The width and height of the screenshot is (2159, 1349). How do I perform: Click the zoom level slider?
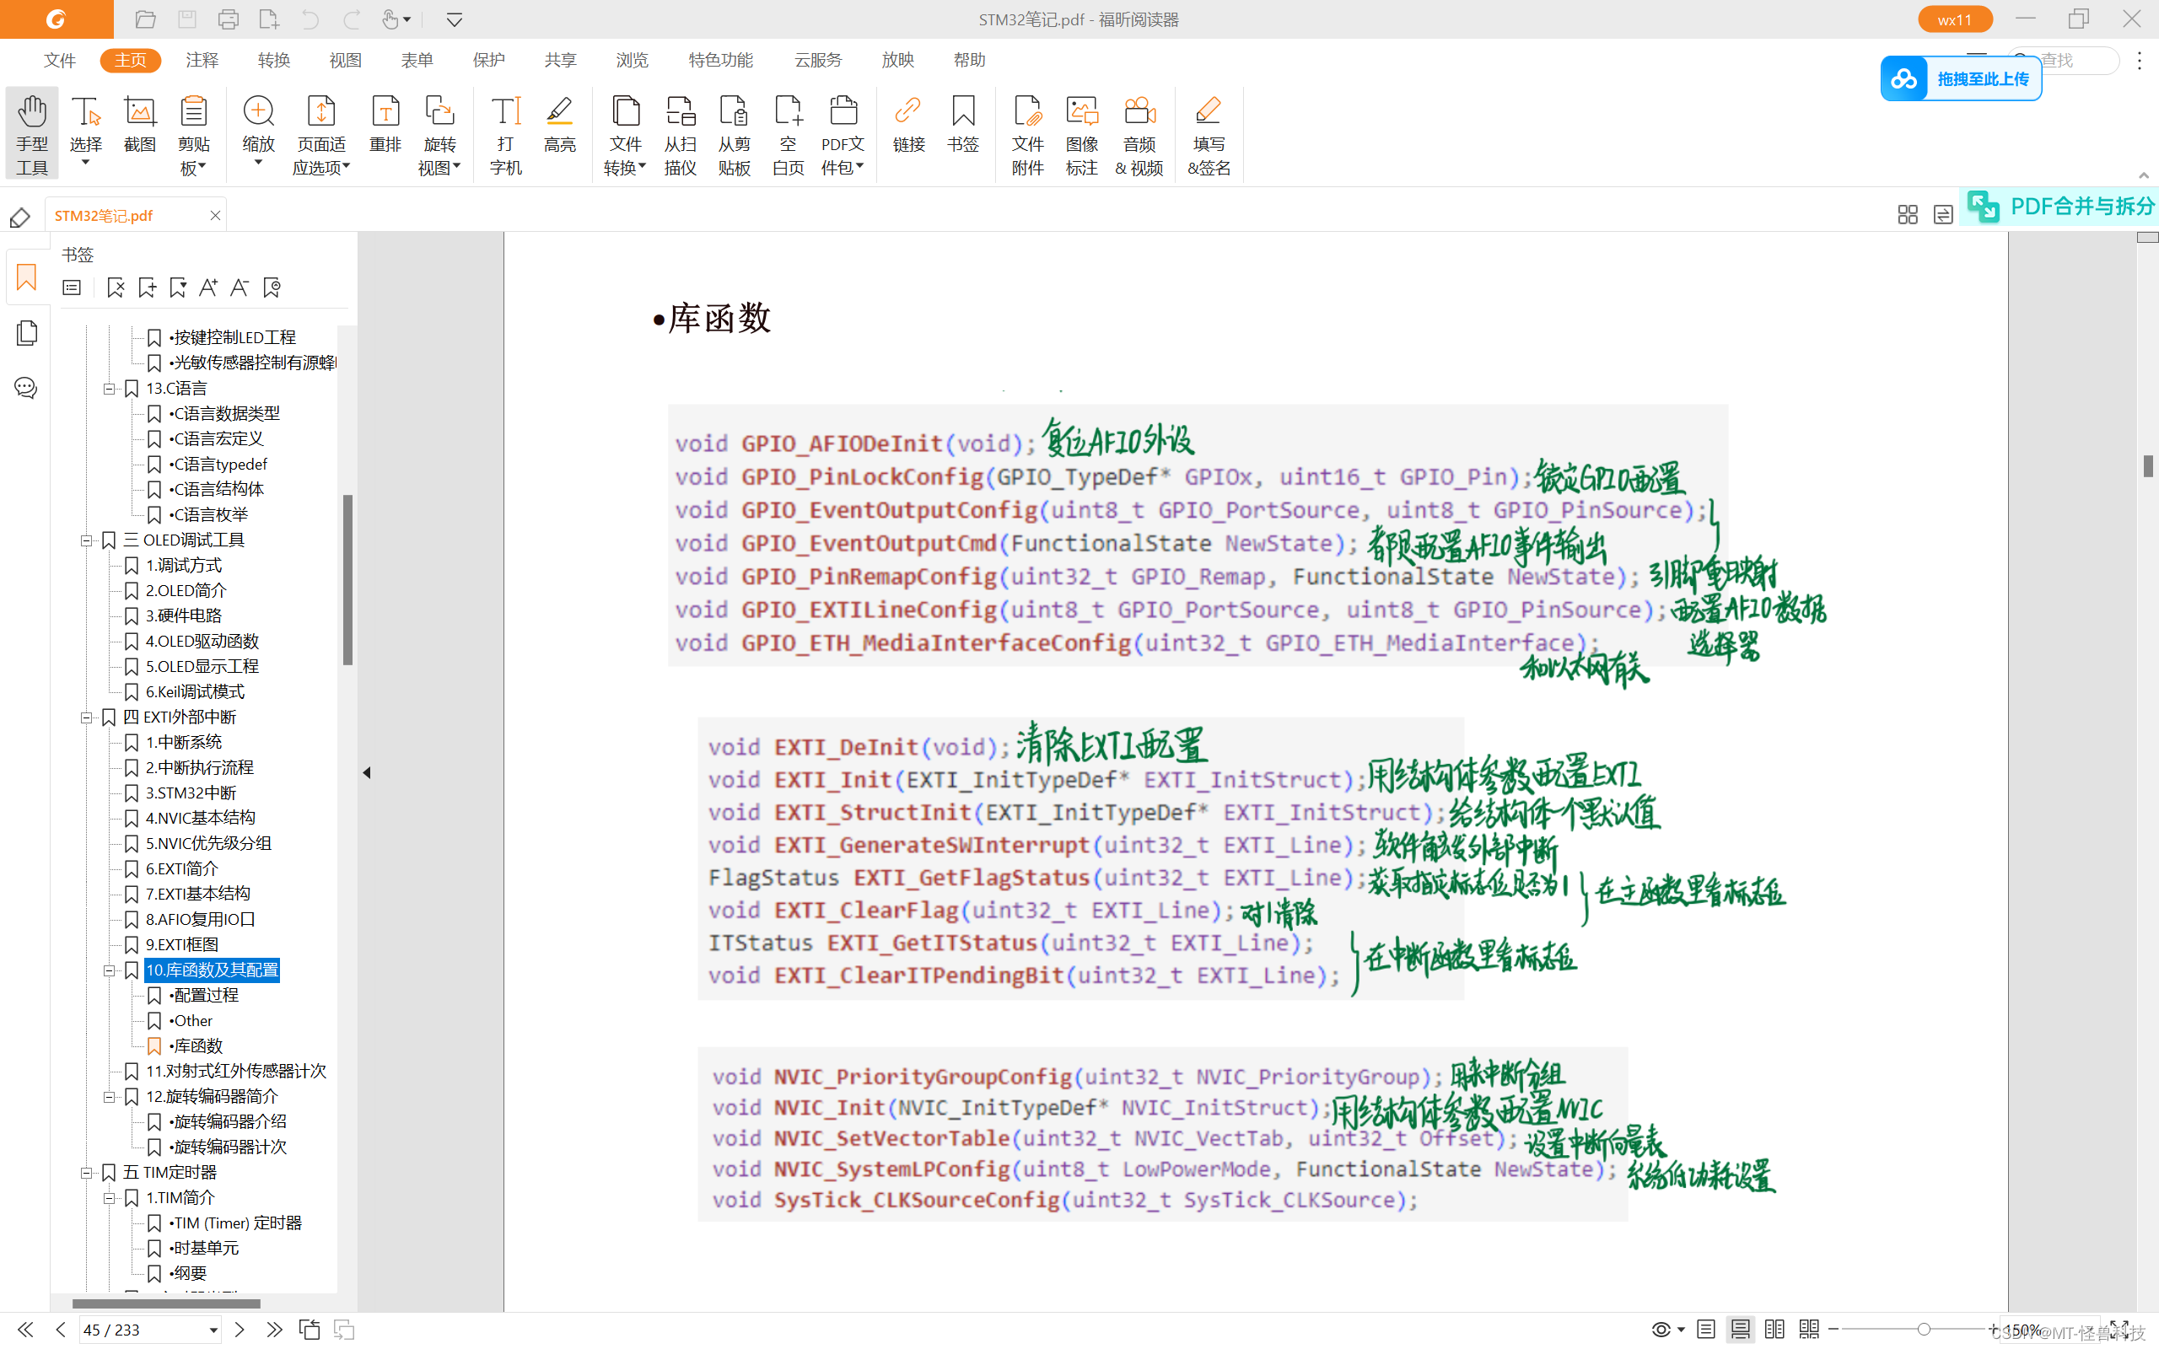click(x=1924, y=1330)
